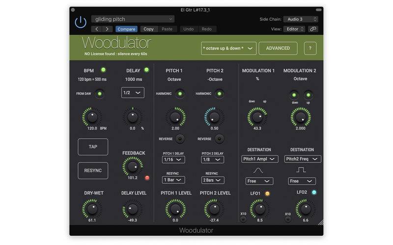This screenshot has width=393, height=245.
Task: Click the orange LFO1 indicator light
Action: click(267, 194)
